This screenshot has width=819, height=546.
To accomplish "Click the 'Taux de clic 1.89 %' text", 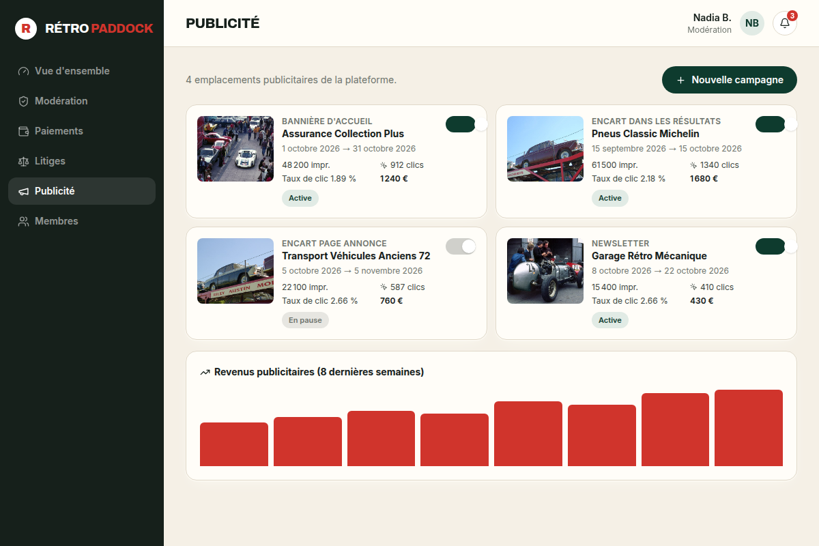I will (x=319, y=179).
